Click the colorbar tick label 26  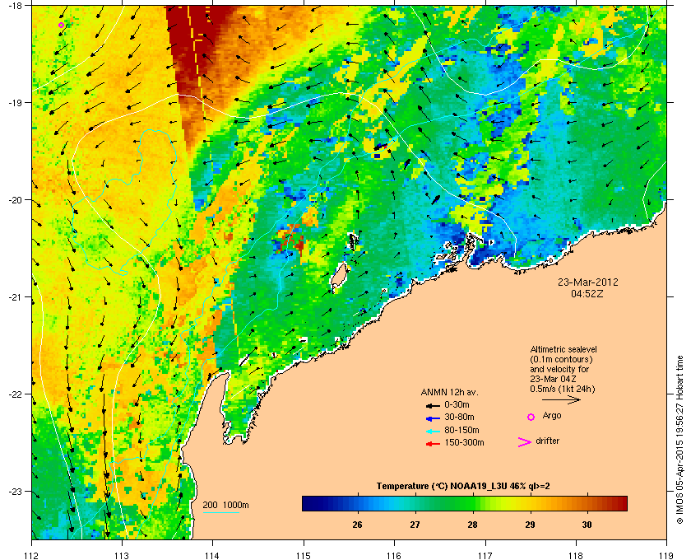(357, 525)
